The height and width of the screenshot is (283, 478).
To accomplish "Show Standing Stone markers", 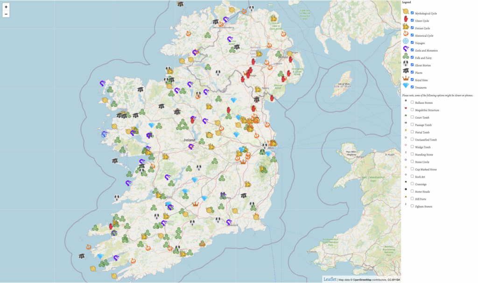I will pos(412,154).
